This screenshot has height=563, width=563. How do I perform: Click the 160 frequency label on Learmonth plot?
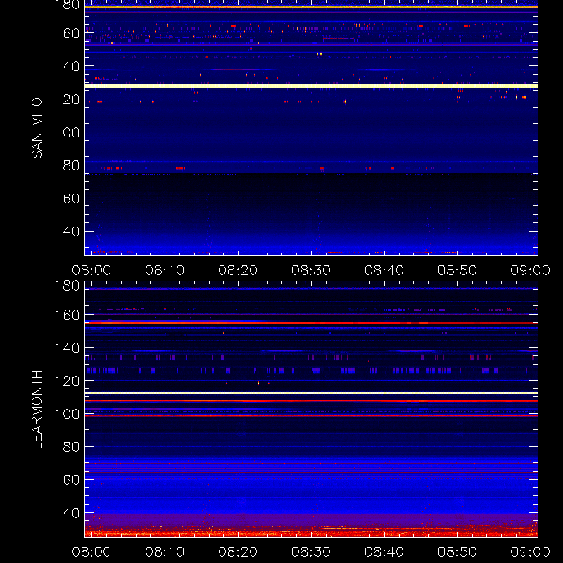click(x=67, y=315)
